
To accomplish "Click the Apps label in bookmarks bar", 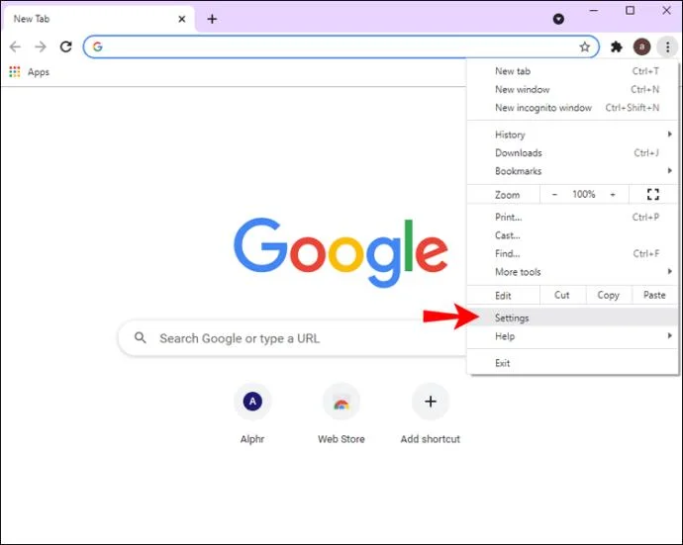I will point(39,72).
